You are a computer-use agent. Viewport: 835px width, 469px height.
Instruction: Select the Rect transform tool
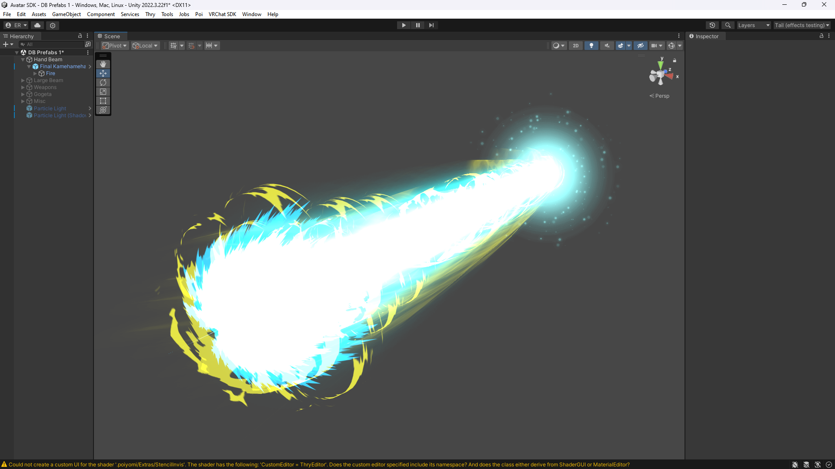point(103,101)
